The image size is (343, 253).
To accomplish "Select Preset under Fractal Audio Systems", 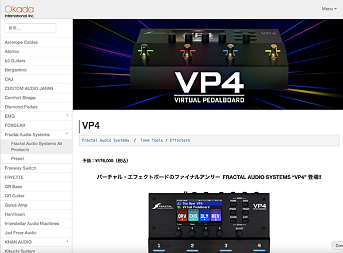I will click(x=18, y=159).
